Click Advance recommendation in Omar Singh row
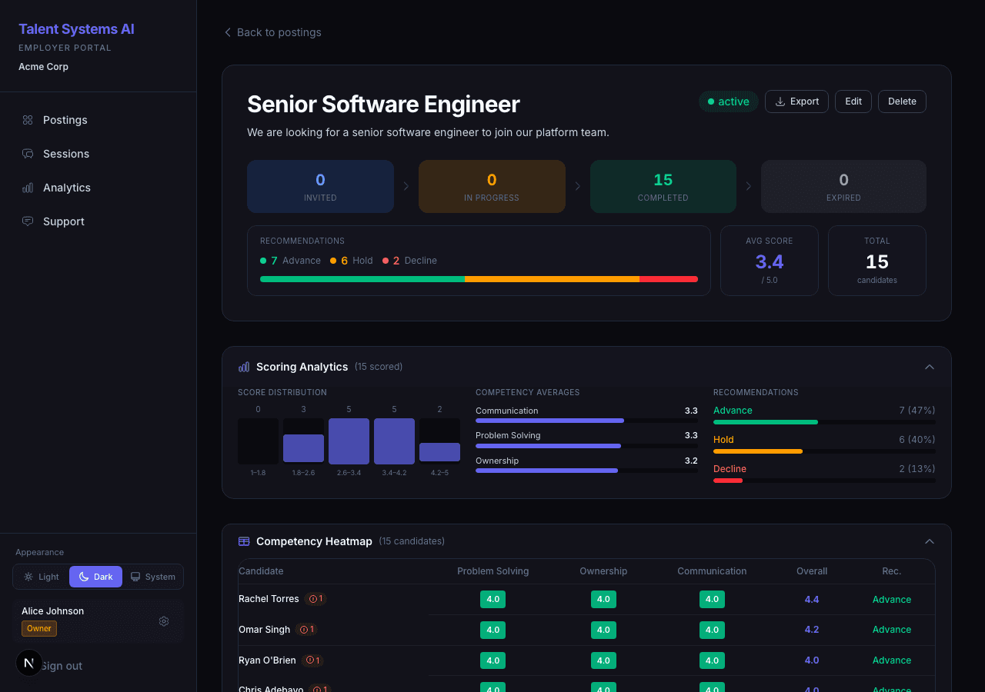This screenshot has width=985, height=692. click(x=892, y=630)
